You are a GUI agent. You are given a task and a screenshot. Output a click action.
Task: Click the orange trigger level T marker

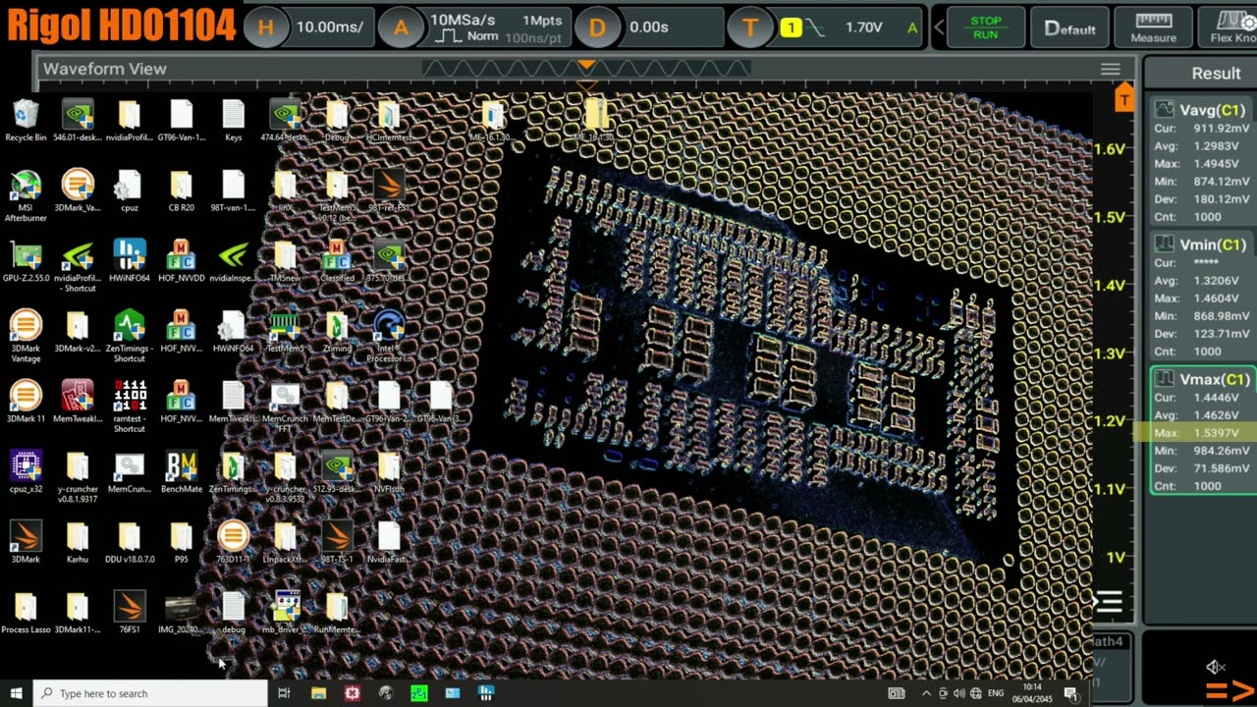click(x=1123, y=99)
